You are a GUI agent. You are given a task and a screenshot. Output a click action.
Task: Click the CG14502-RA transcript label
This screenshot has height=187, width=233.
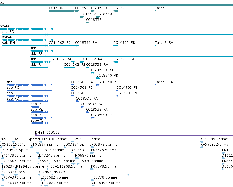point(61,59)
